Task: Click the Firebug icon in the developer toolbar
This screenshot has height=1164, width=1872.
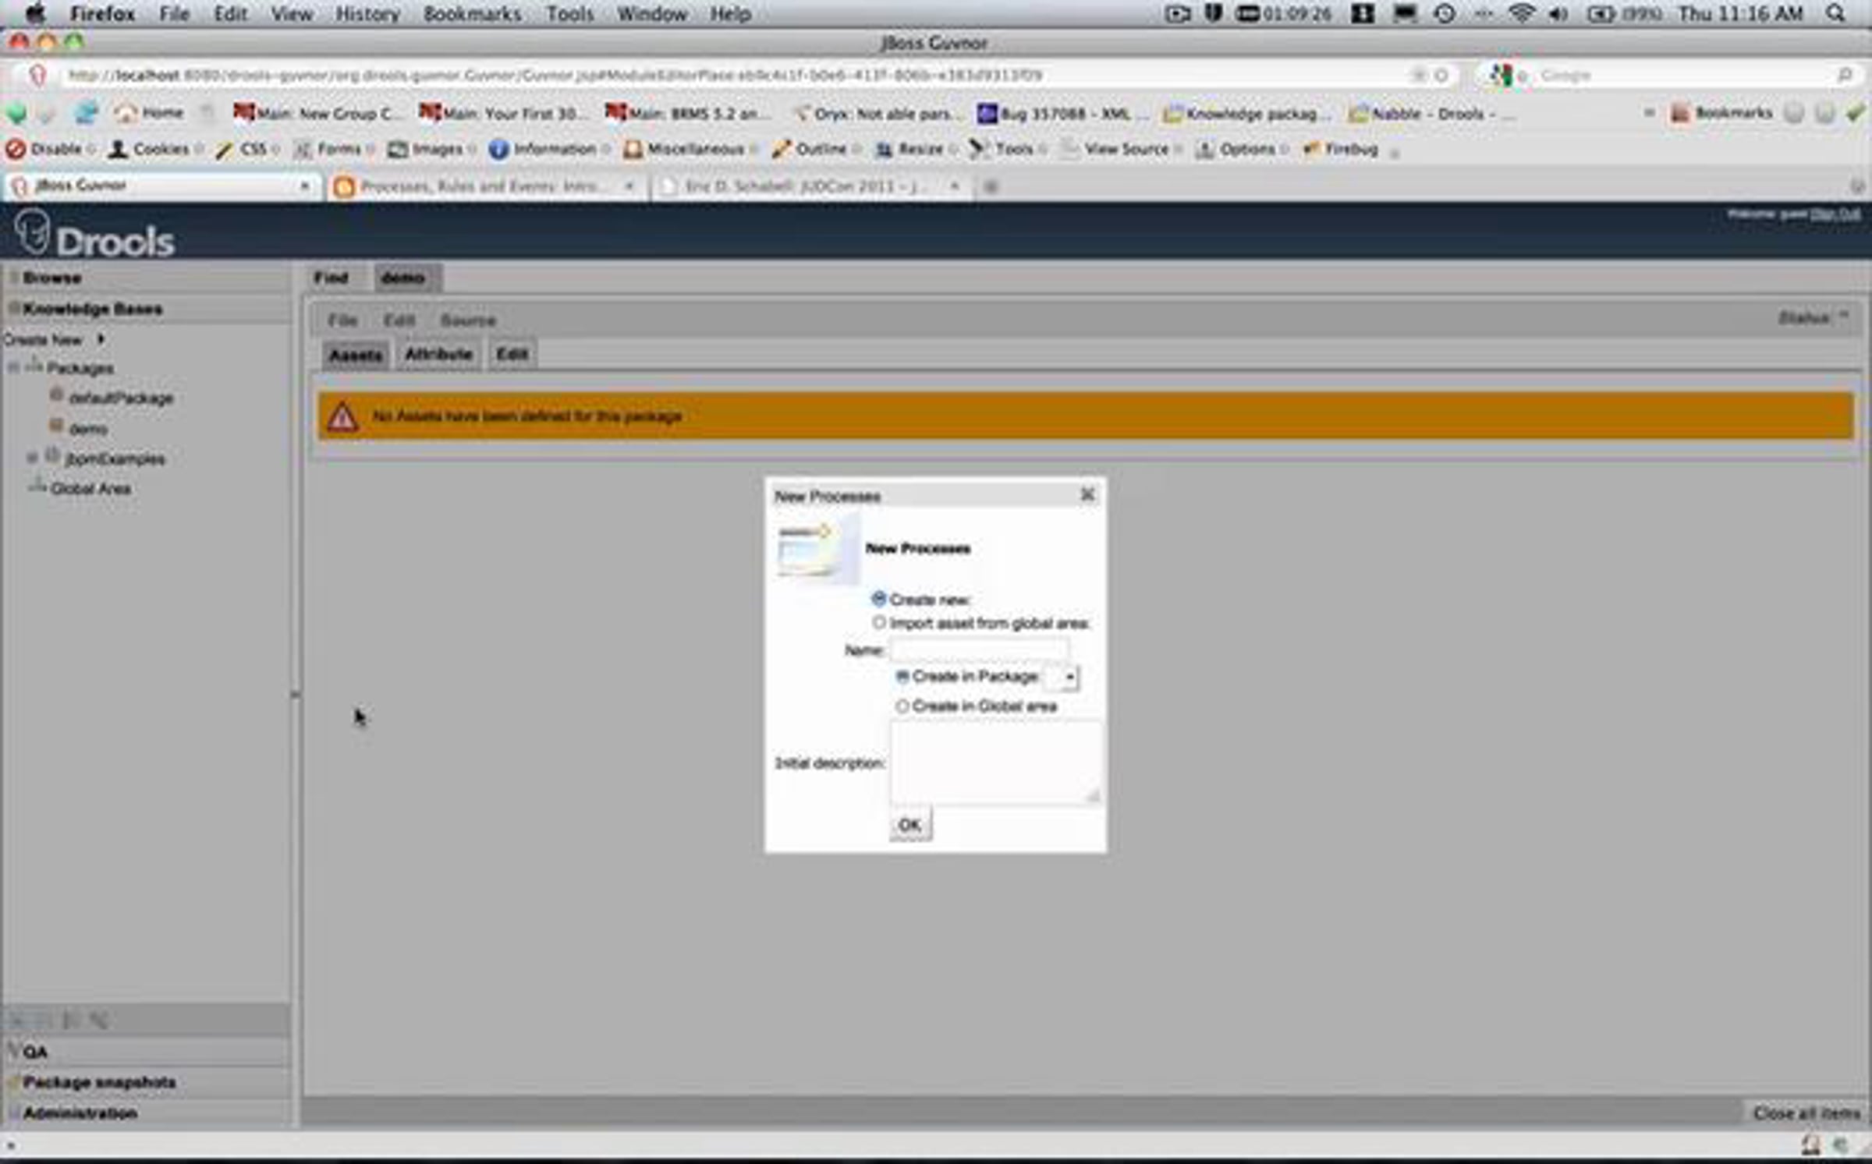Action: click(1312, 150)
